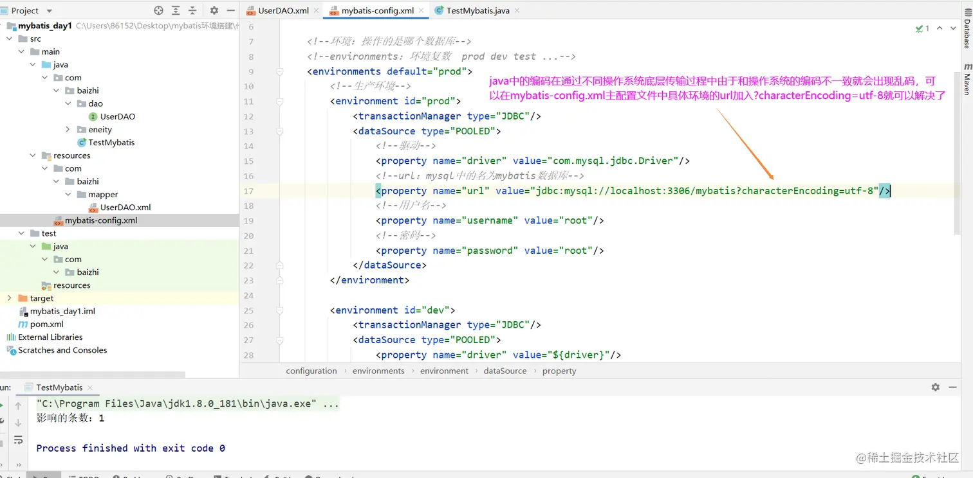The width and height of the screenshot is (973, 478).
Task: Fold the dev environment block at line 25
Action: coord(280,310)
